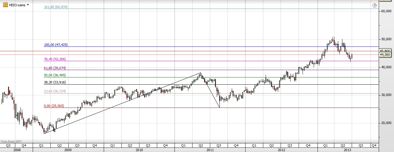The width and height of the screenshot is (394, 152).
Task: Click the clock icon near the price axis
Action: (374, 5)
